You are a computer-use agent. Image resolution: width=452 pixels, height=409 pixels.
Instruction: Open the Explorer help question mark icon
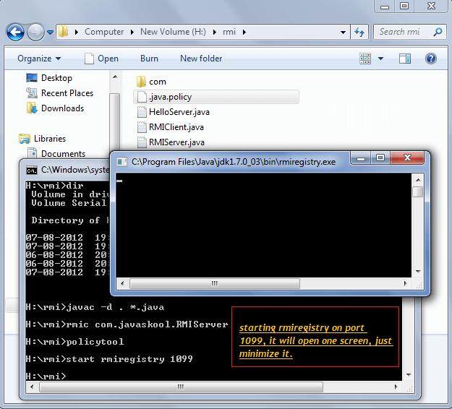point(431,59)
